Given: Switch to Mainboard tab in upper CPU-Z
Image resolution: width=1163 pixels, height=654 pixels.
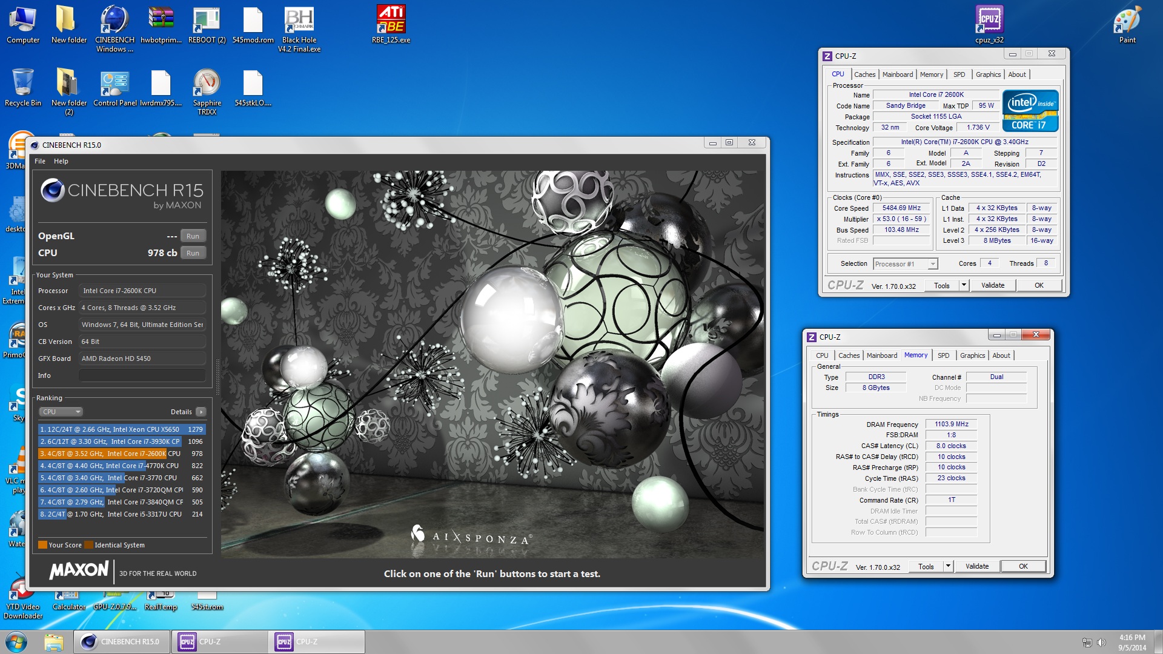Looking at the screenshot, I should click(x=897, y=74).
